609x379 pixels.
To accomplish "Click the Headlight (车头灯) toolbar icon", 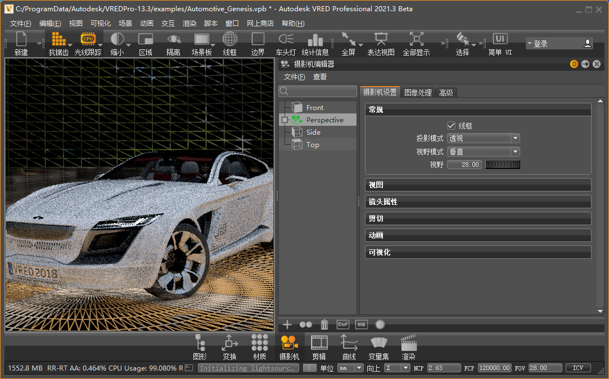I will [286, 39].
